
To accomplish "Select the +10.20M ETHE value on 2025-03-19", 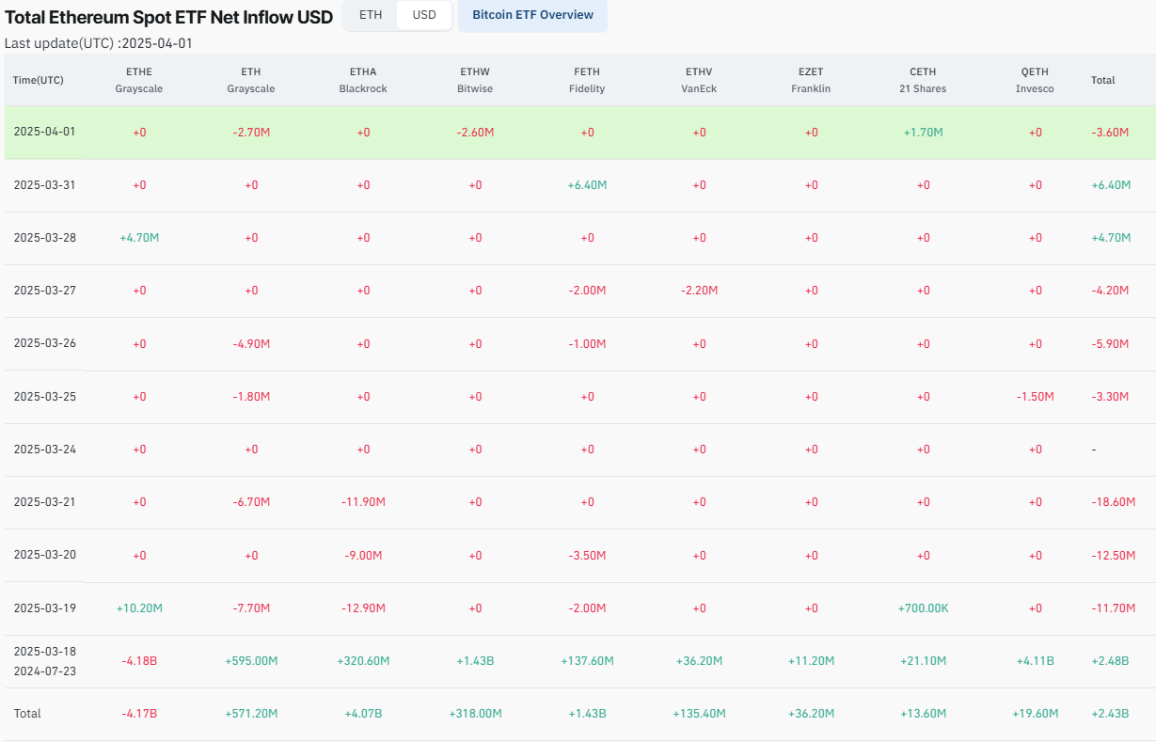I will click(x=139, y=608).
